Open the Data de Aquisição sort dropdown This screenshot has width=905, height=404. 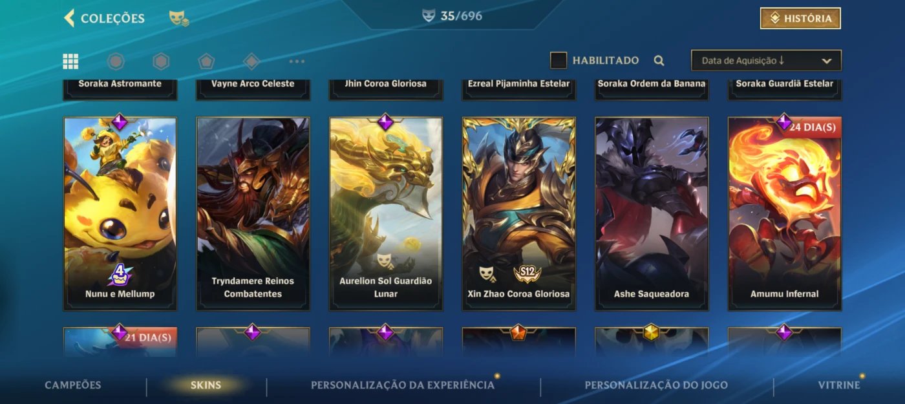coord(766,61)
